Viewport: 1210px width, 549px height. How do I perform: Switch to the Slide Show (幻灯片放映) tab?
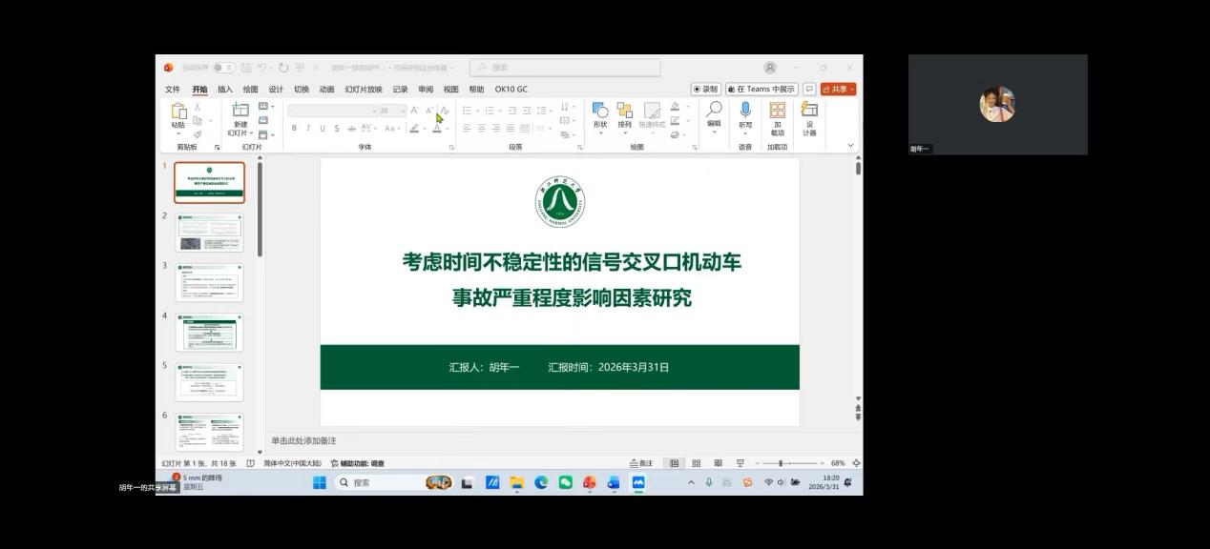pyautogui.click(x=364, y=90)
